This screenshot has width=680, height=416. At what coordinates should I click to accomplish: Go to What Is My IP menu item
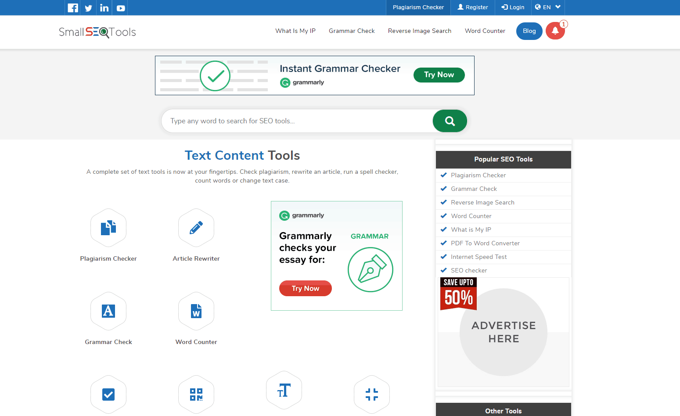tap(295, 31)
